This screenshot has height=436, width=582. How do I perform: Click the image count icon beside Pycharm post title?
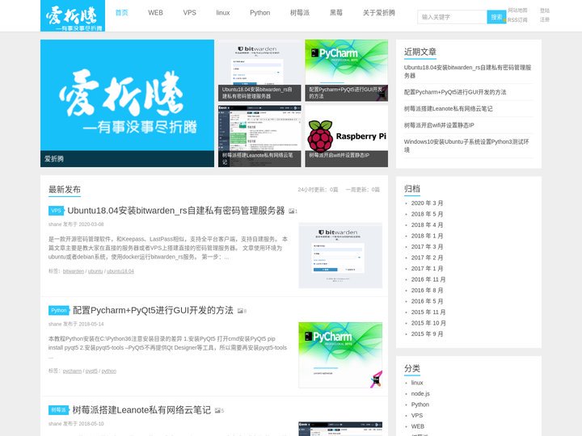[x=242, y=311]
